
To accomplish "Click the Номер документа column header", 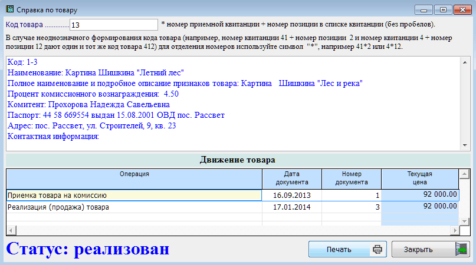I will click(x=351, y=179).
